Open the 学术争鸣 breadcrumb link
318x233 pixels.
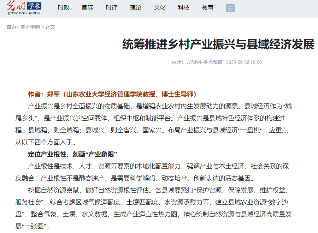[x=30, y=27]
